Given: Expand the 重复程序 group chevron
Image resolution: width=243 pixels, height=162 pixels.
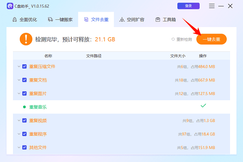Looking at the screenshot, I should (x=19, y=134).
